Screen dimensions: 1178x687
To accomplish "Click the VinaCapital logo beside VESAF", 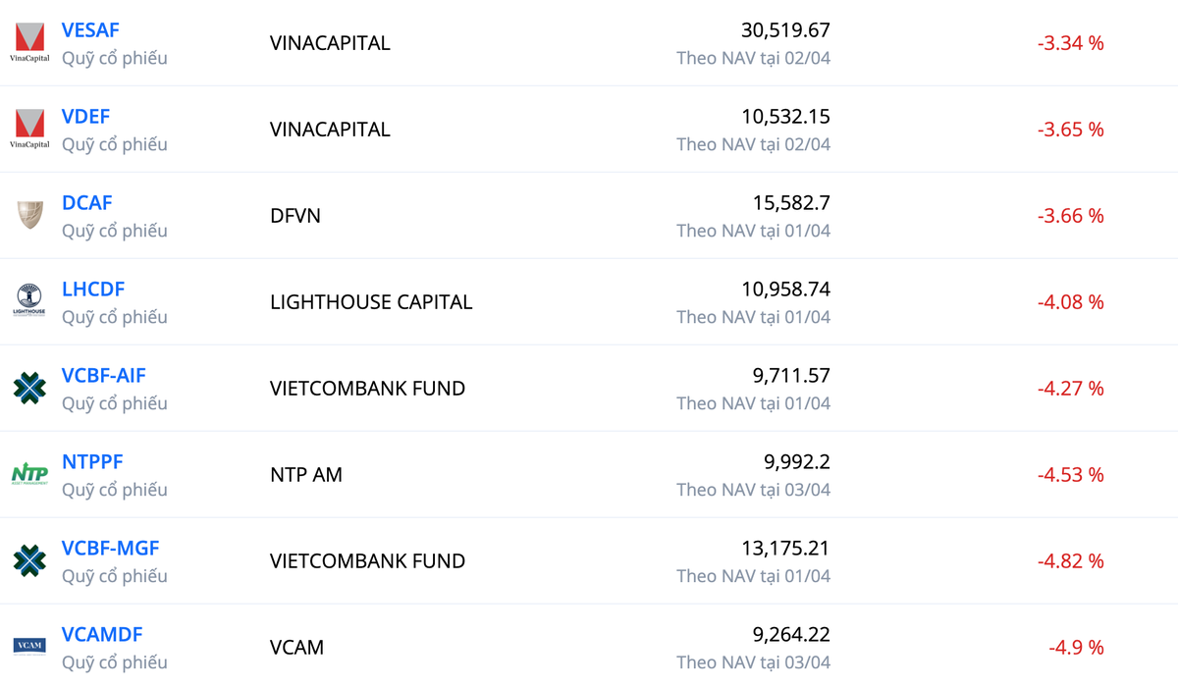I will [29, 43].
